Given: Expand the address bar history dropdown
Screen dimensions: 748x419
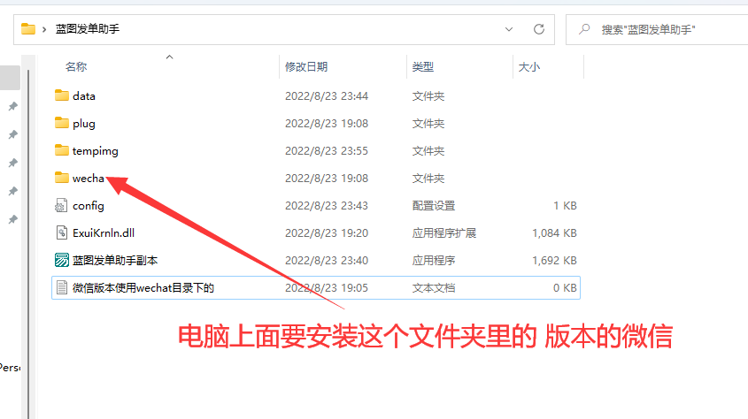Looking at the screenshot, I should [x=509, y=29].
